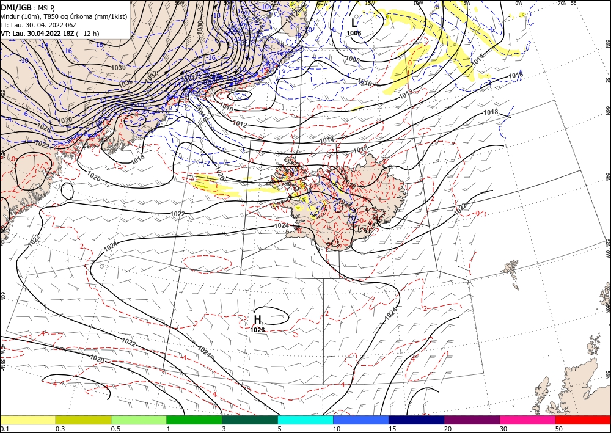Select the pink 30–50 legend band
Screen dimensions: 611x433
pos(528,420)
